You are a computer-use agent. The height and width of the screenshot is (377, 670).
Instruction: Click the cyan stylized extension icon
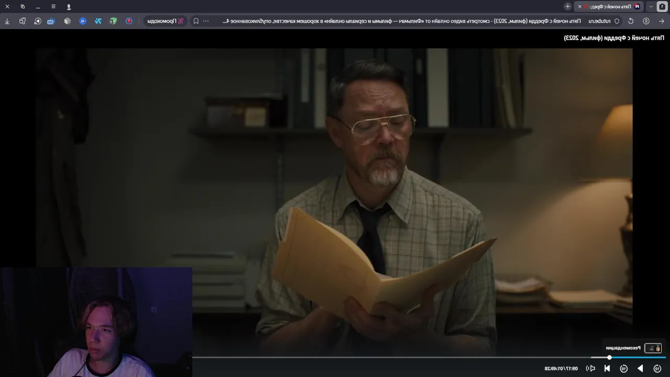(x=98, y=21)
